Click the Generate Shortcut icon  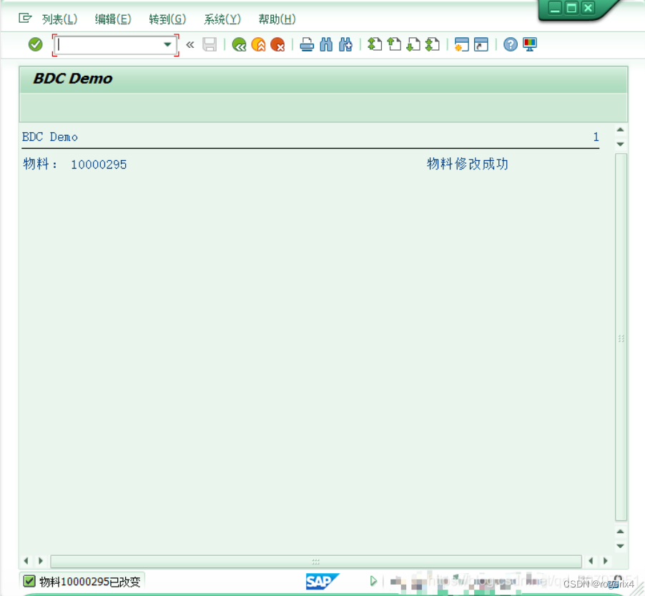(x=481, y=44)
